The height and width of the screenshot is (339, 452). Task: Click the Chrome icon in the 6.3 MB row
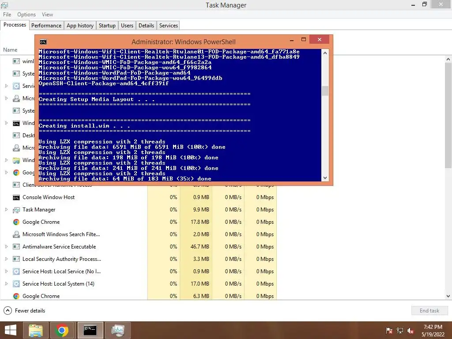point(16,296)
